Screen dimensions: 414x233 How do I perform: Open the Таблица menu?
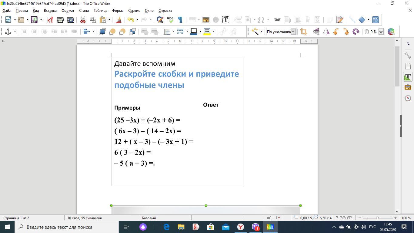pyautogui.click(x=100, y=10)
